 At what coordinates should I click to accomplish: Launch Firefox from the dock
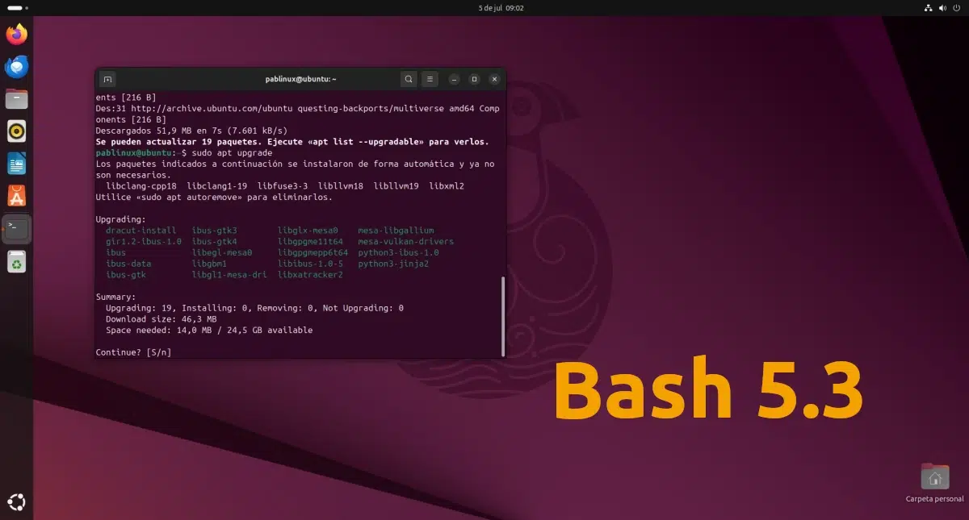coord(16,33)
